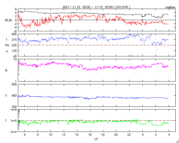Click the "405" value on the Phi axis
Screen dimensions: 179x143
point(14,34)
